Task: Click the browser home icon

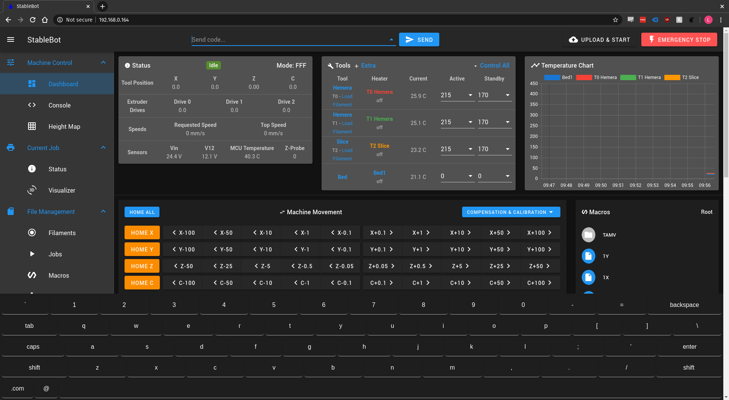Action: 45,20
